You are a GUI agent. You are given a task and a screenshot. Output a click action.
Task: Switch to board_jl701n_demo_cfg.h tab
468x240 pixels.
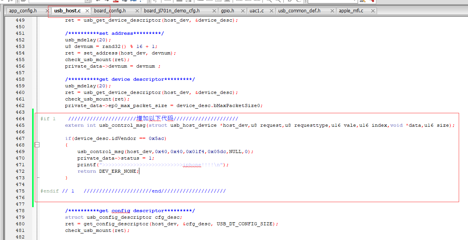[172, 11]
